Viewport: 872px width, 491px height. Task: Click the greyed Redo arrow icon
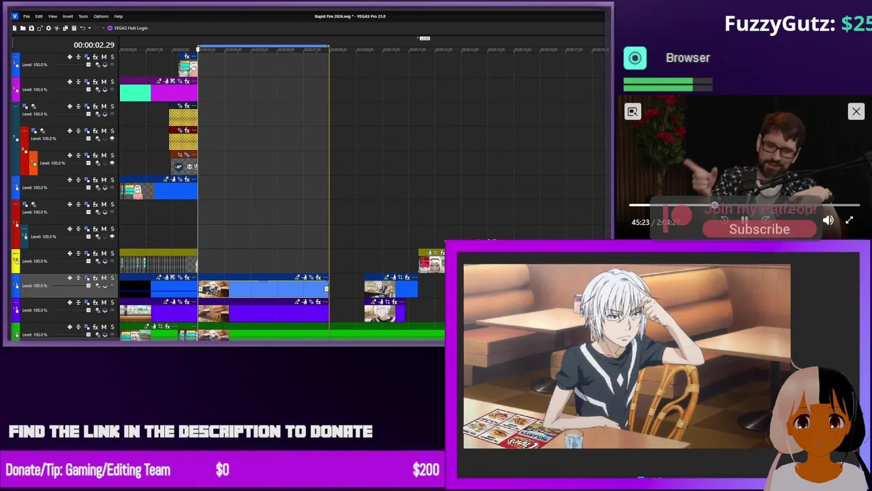[96, 28]
